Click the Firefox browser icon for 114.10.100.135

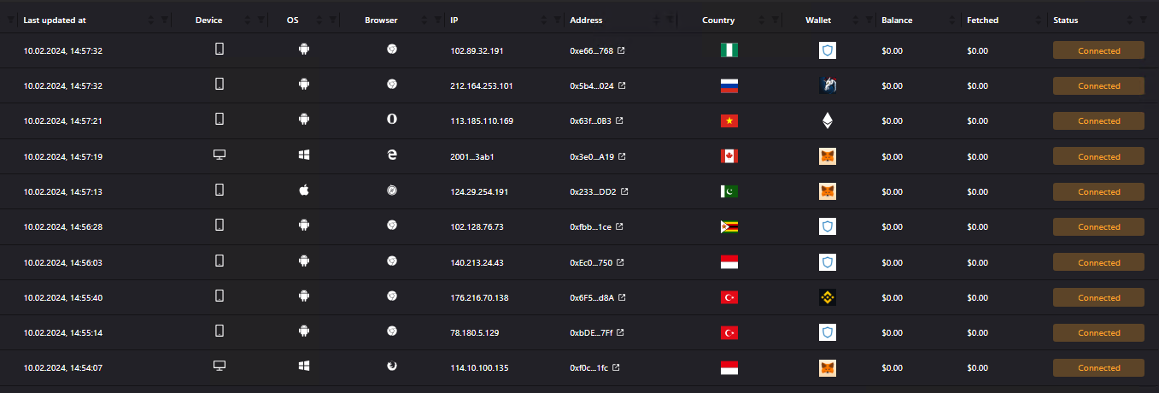[x=392, y=367]
